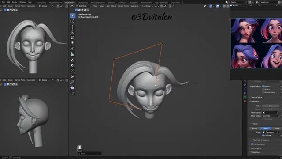Select Profile bevel mode

point(277,129)
